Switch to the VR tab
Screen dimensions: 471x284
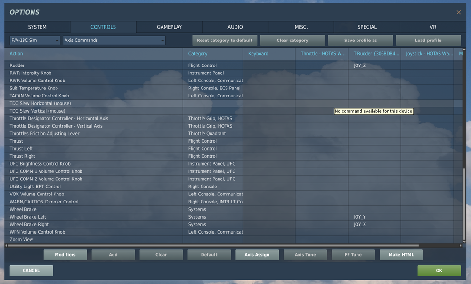pos(433,27)
